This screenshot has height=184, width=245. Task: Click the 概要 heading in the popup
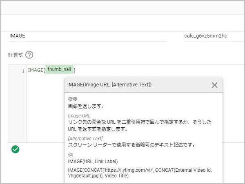73,100
